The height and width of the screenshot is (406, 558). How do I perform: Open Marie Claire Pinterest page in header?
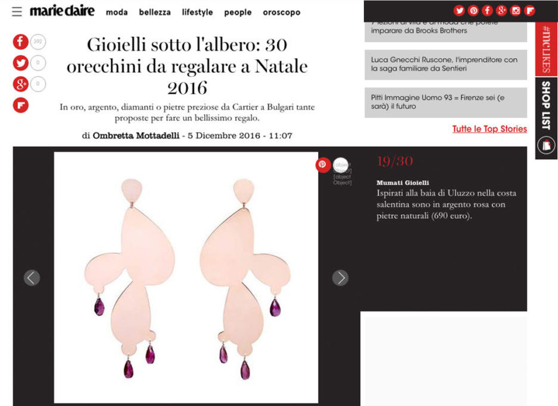473,11
